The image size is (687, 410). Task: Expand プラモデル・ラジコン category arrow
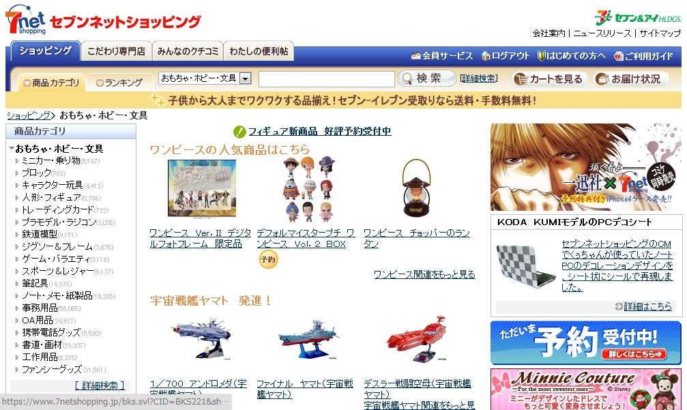tap(17, 222)
